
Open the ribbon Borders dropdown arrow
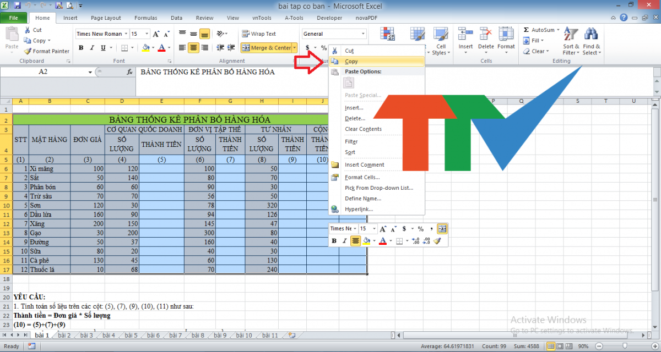(x=132, y=48)
